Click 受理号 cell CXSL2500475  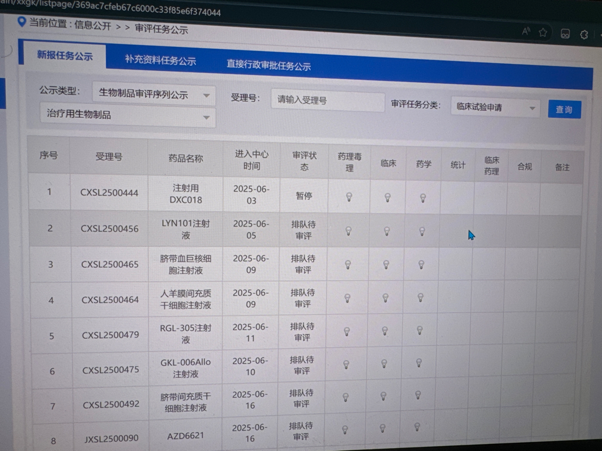point(111,370)
